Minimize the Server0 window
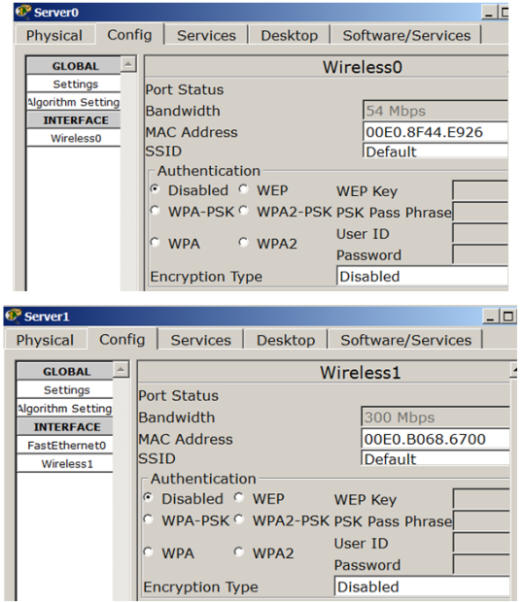This screenshot has width=524, height=602. (489, 13)
